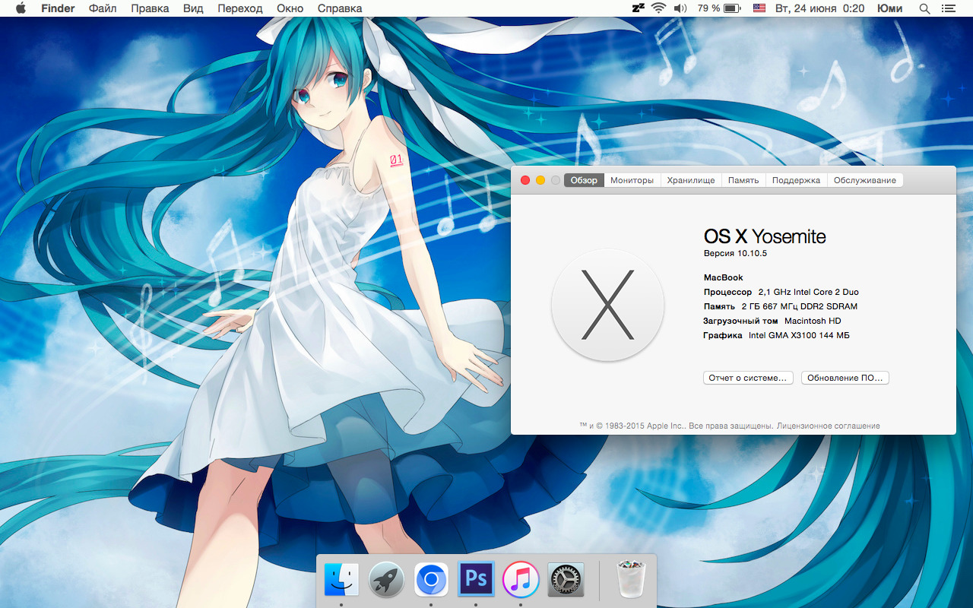This screenshot has height=608, width=973.
Task: Click the Wi-Fi status icon
Action: [658, 8]
